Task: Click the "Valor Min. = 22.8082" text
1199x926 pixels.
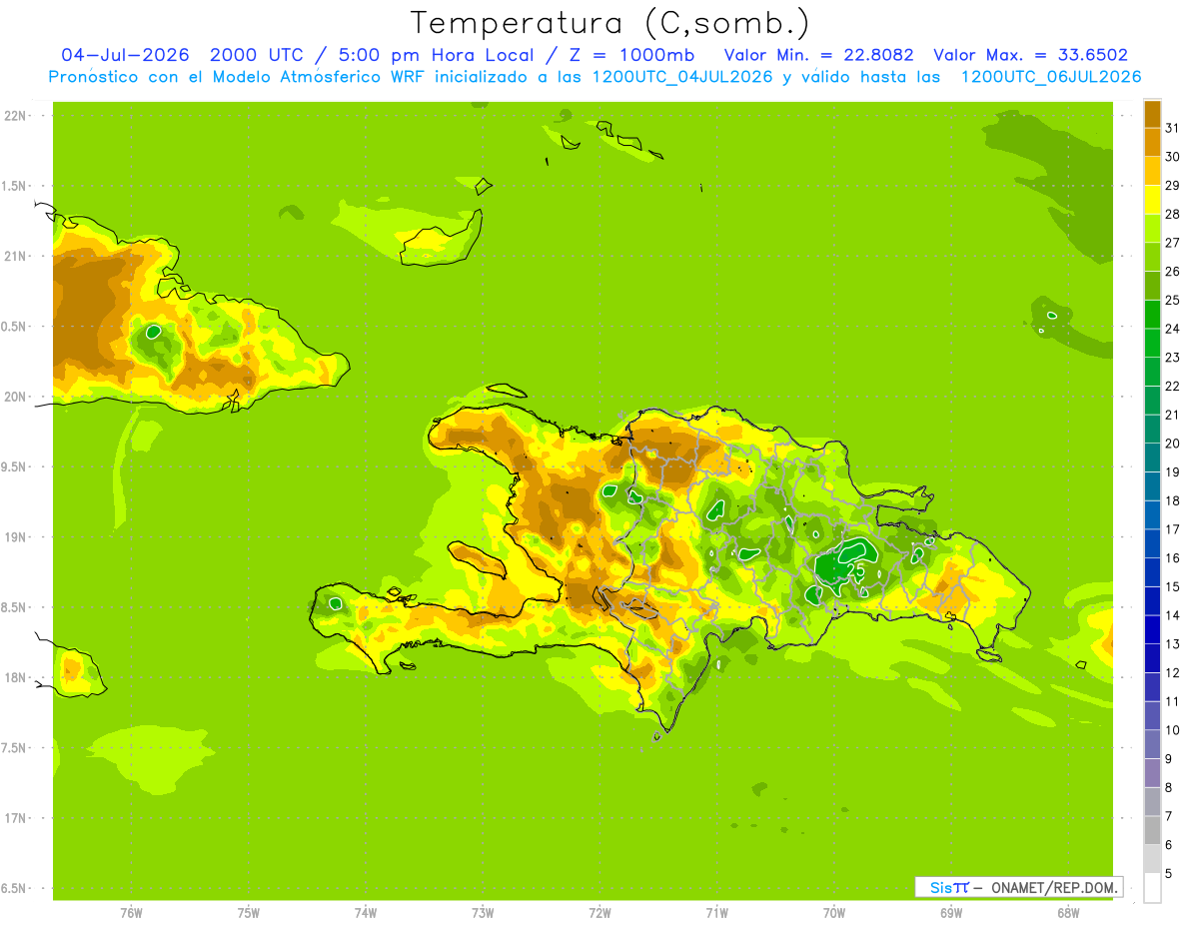Action: (818, 55)
